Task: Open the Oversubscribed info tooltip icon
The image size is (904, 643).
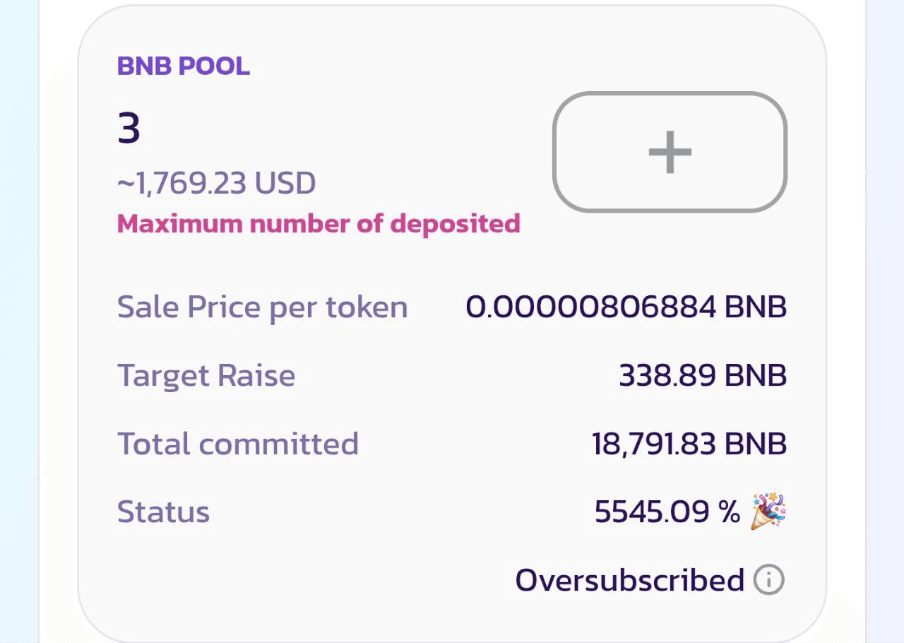Action: tap(769, 580)
